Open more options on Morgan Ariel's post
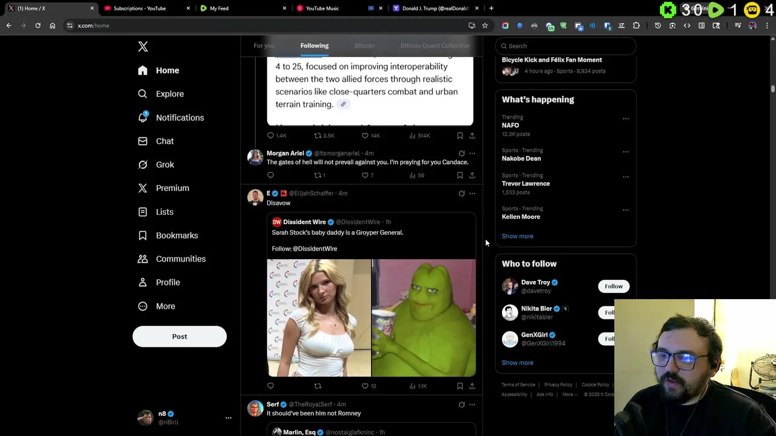 click(472, 153)
